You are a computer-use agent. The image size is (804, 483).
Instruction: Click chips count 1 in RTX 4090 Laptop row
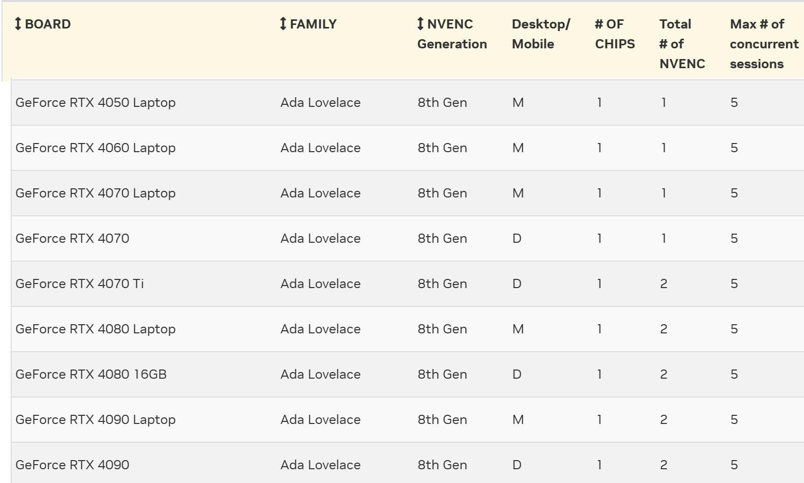click(599, 419)
